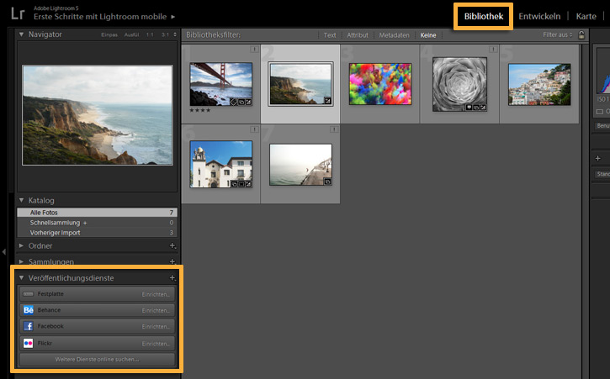Click the Festplatte hard drive icon
The width and height of the screenshot is (610, 379).
pyautogui.click(x=28, y=294)
